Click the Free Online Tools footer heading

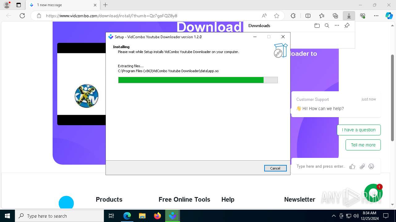[x=184, y=199]
